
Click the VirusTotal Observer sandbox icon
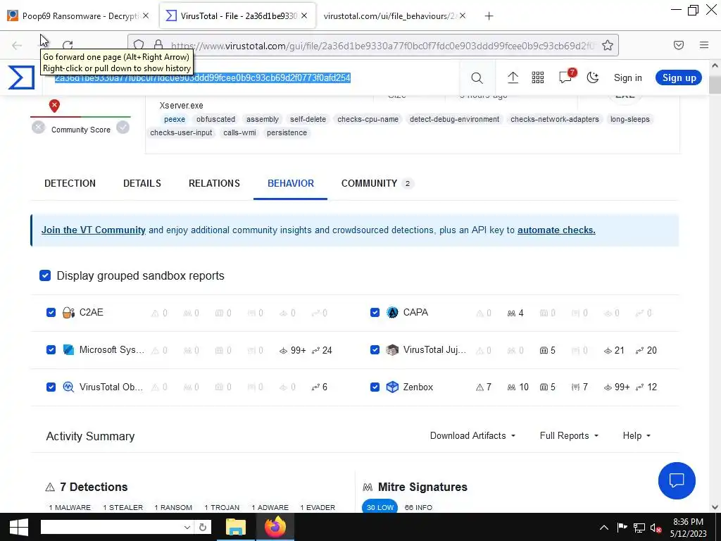pyautogui.click(x=68, y=387)
